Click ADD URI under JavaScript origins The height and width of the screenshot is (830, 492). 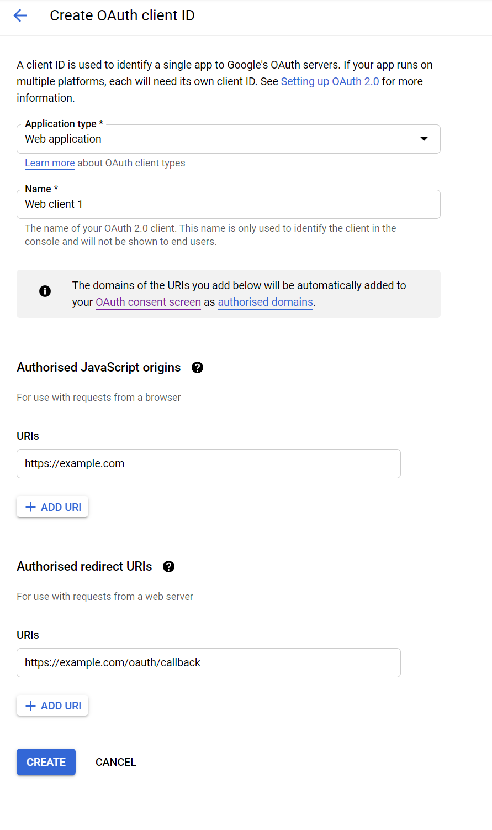tap(52, 507)
